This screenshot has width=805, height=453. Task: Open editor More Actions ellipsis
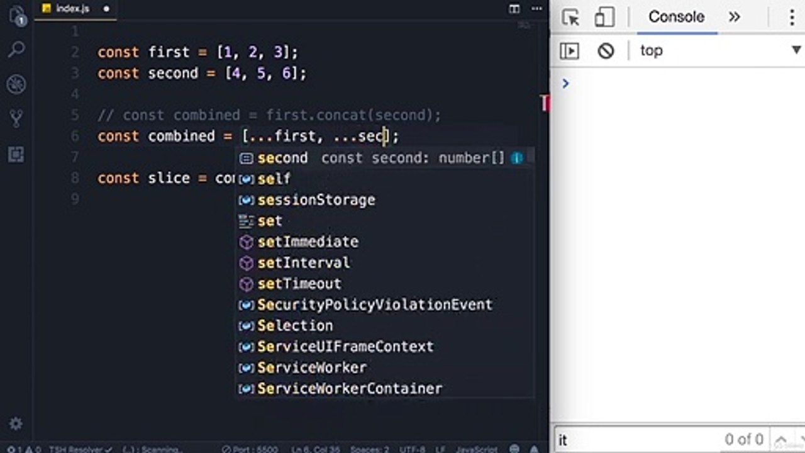pos(536,9)
